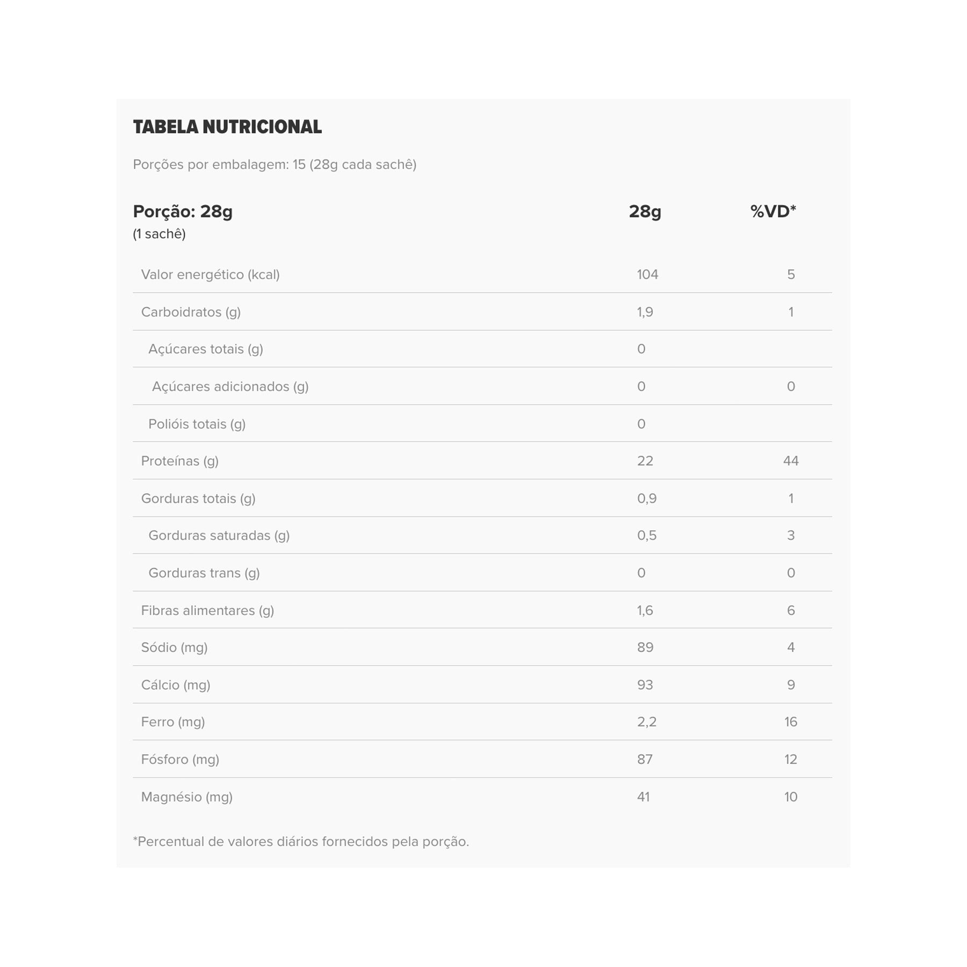Click the Gorduras saturadas (g) label
Image resolution: width=967 pixels, height=967 pixels.
(x=219, y=536)
